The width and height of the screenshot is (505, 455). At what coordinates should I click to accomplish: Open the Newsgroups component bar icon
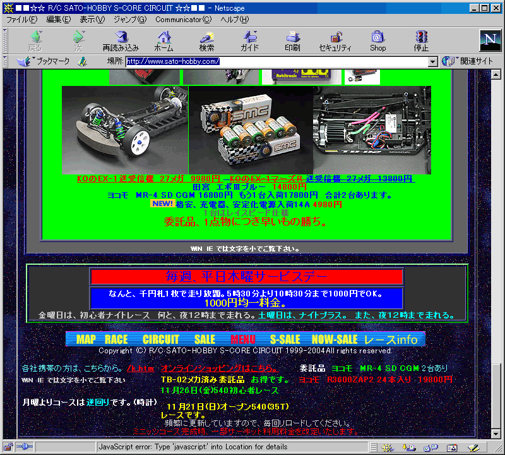coord(431,447)
